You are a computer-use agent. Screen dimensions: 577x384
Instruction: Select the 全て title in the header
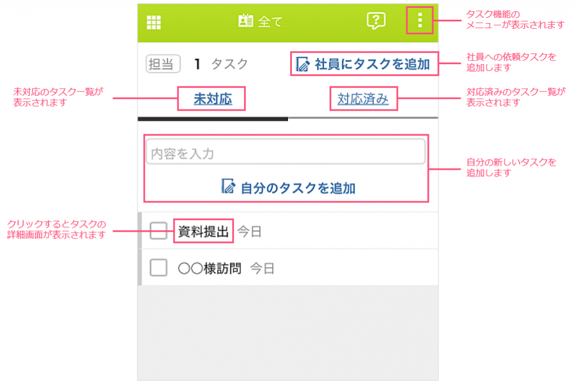[x=270, y=22]
